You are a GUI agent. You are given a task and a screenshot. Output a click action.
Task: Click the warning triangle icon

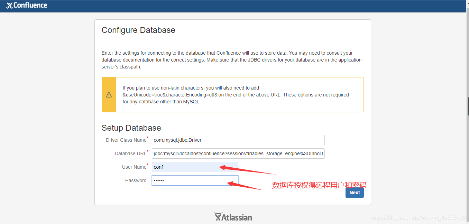coord(109,95)
